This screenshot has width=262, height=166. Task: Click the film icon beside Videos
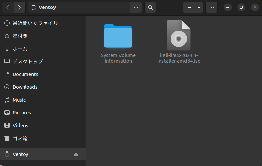(x=7, y=126)
